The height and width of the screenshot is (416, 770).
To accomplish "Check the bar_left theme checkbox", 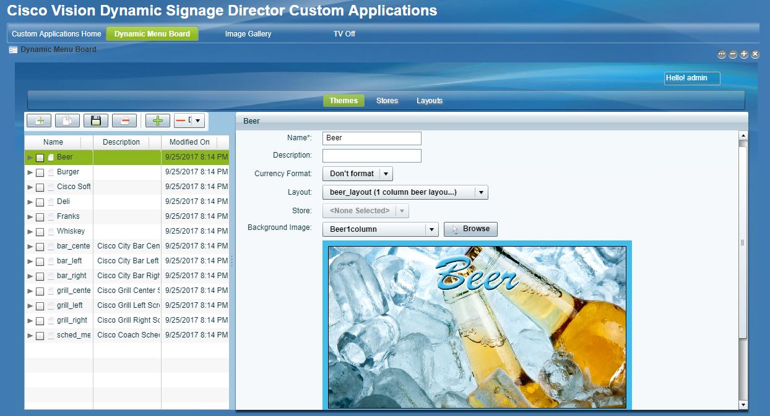I will coord(40,261).
